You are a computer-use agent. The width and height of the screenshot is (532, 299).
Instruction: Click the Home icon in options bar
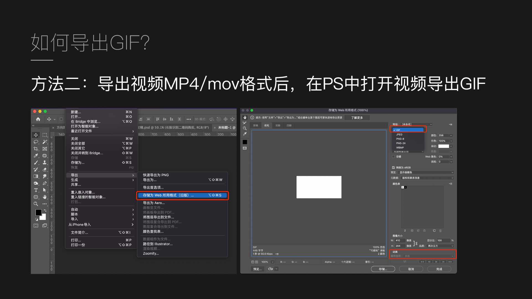(x=38, y=119)
